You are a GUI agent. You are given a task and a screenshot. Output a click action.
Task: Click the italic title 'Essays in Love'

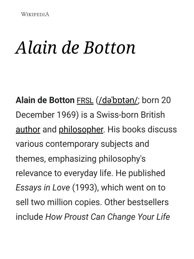click(x=43, y=188)
